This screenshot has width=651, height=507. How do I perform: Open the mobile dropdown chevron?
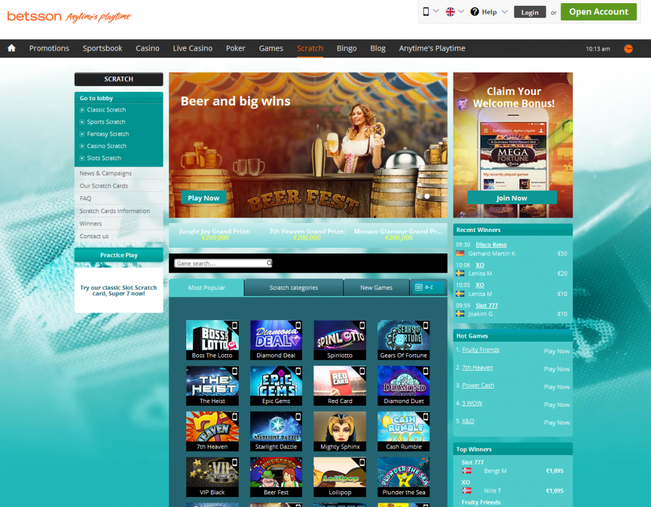[x=436, y=11]
